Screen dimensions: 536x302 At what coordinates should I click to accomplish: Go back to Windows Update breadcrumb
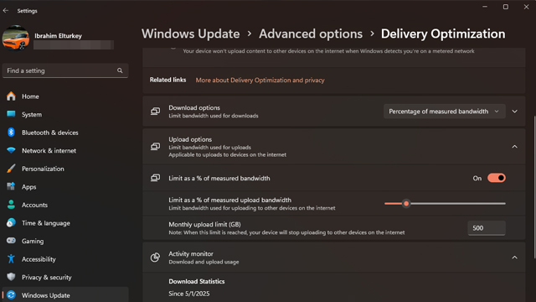[190, 34]
